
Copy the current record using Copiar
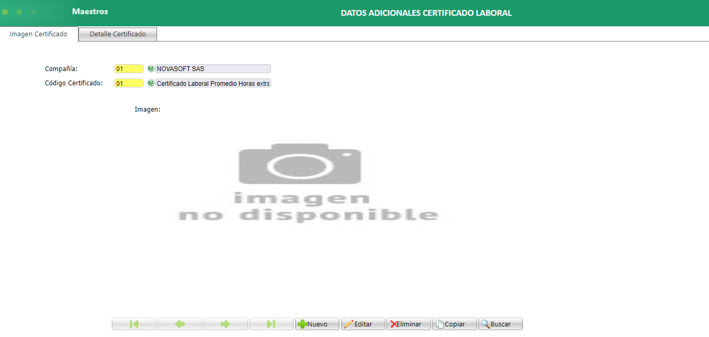click(x=454, y=323)
